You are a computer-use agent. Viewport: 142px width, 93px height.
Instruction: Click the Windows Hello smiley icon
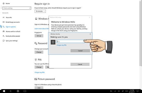36,19
